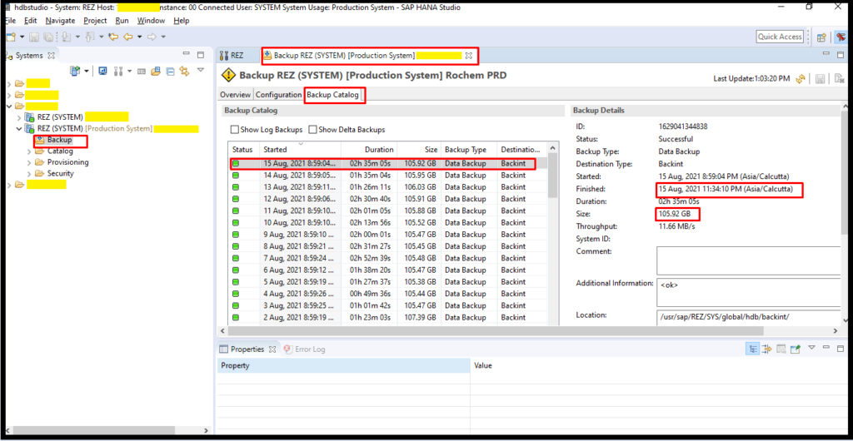The image size is (853, 441).
Task: Open the Add System dropdown arrow
Action: 86,72
